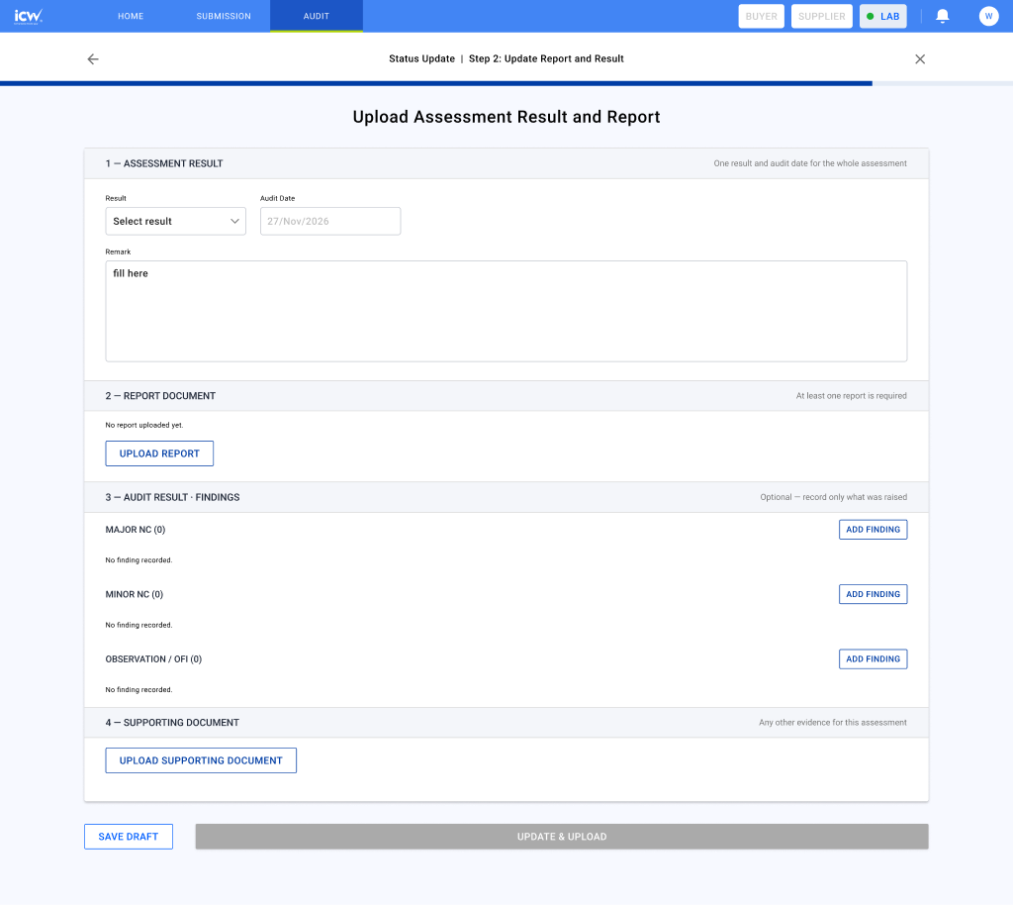
Task: Open notifications bell icon
Action: 943,16
